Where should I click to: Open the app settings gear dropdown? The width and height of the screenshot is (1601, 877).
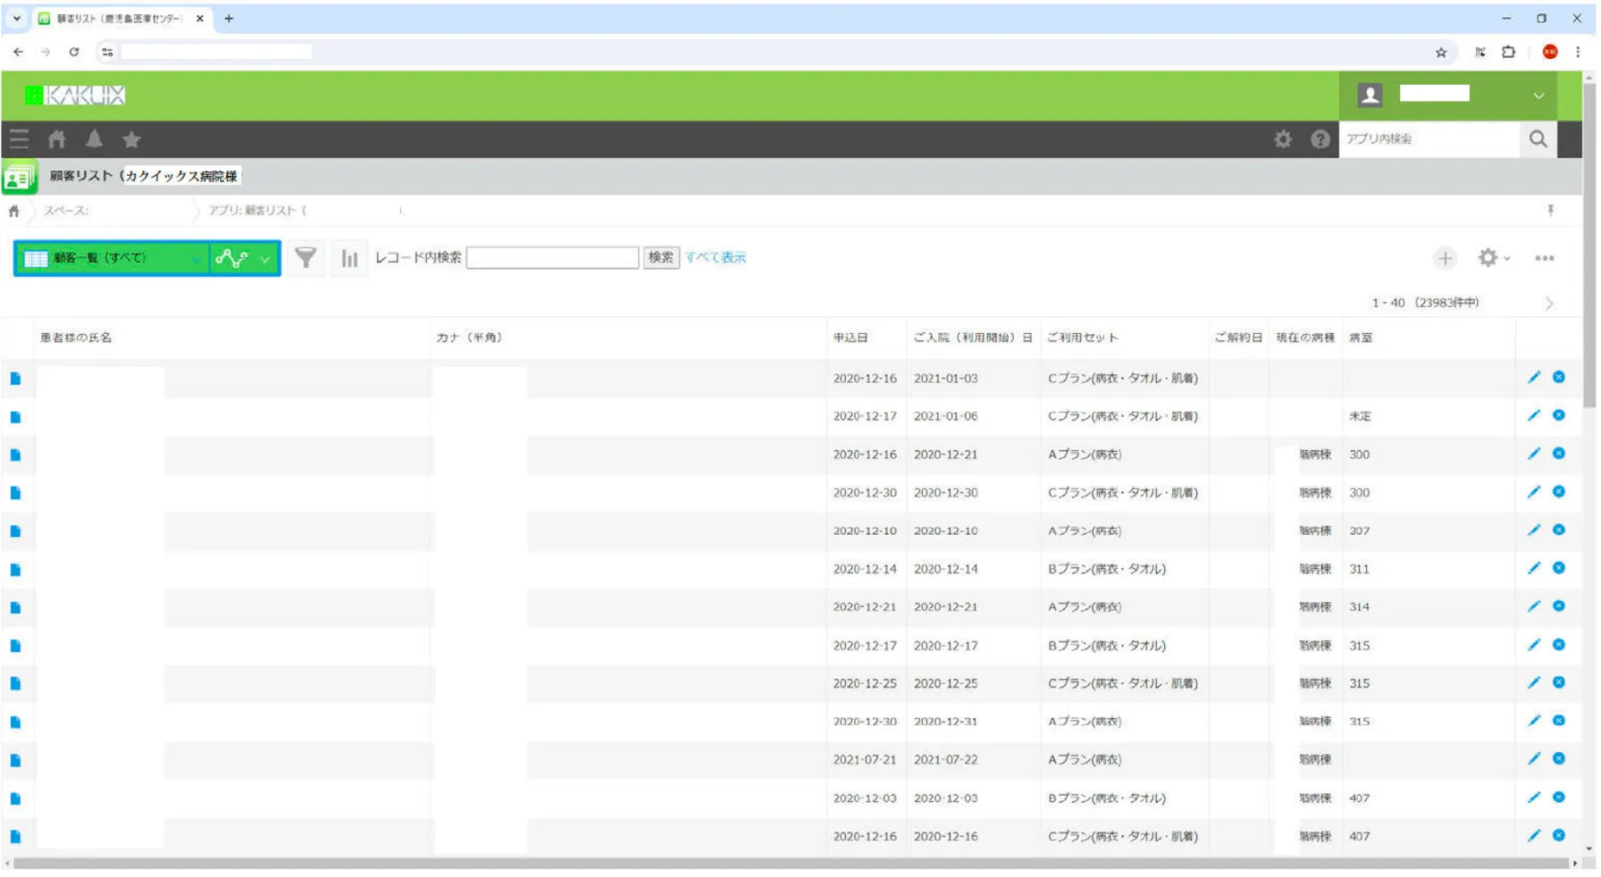[1493, 258]
